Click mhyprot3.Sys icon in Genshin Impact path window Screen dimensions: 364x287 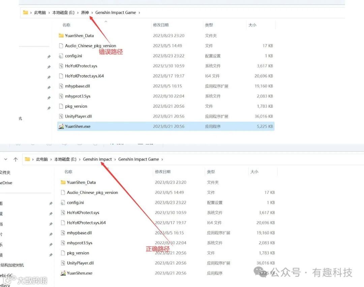pyautogui.click(x=63, y=243)
